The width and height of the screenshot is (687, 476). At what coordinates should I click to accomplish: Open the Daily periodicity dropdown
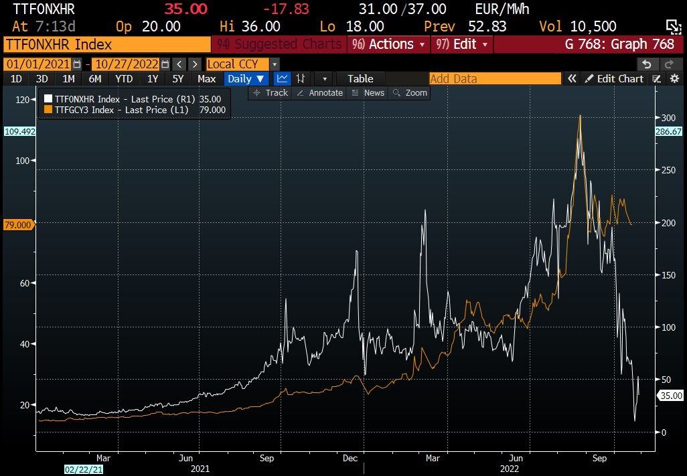[246, 79]
